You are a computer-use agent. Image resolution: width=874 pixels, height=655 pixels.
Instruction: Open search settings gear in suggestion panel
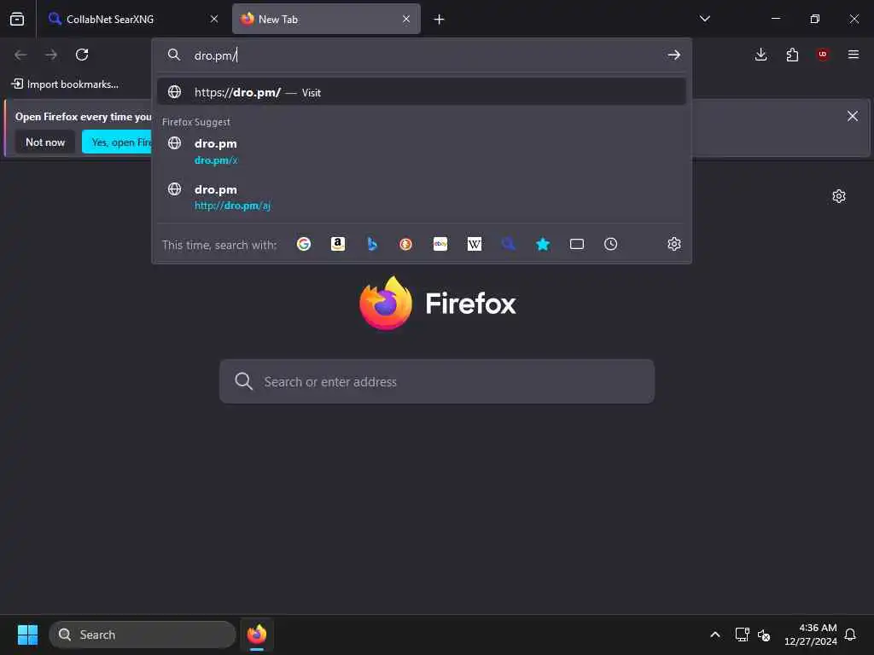(674, 244)
